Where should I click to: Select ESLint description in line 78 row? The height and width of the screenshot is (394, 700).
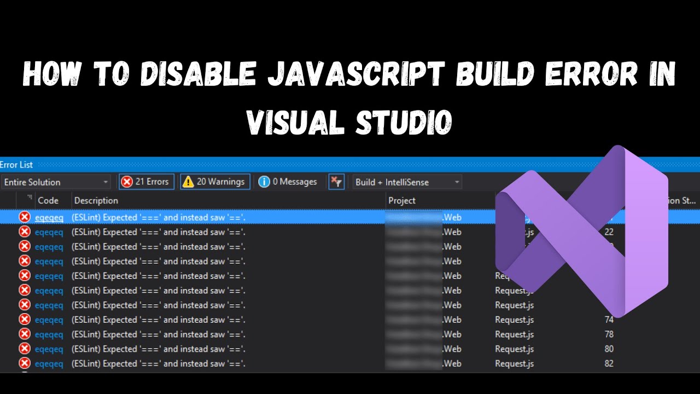click(x=159, y=334)
